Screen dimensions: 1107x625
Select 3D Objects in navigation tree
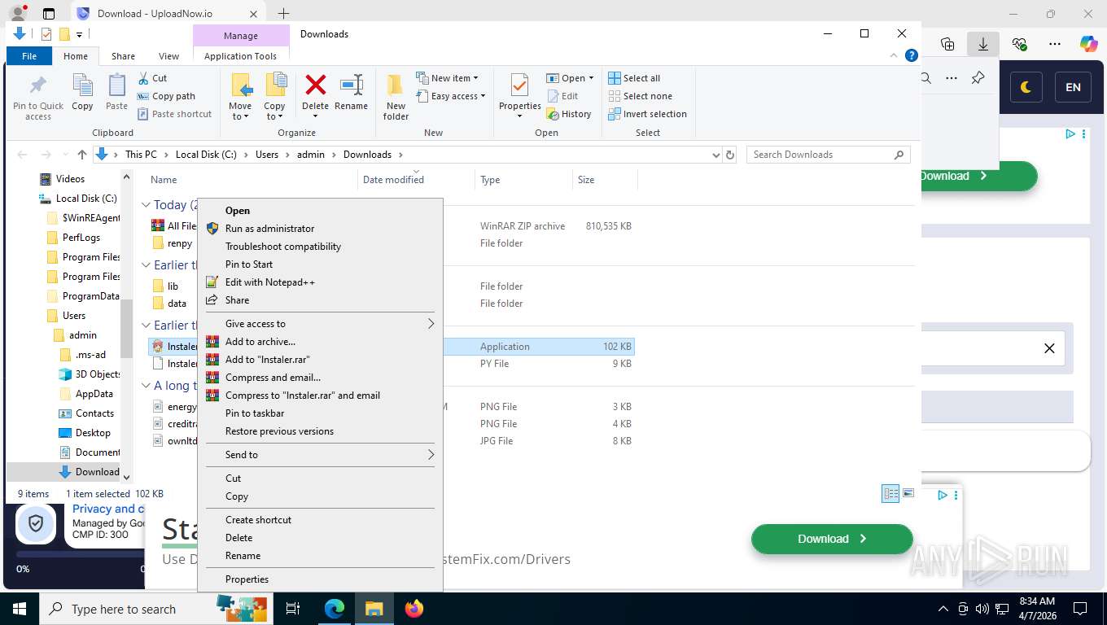click(x=90, y=374)
